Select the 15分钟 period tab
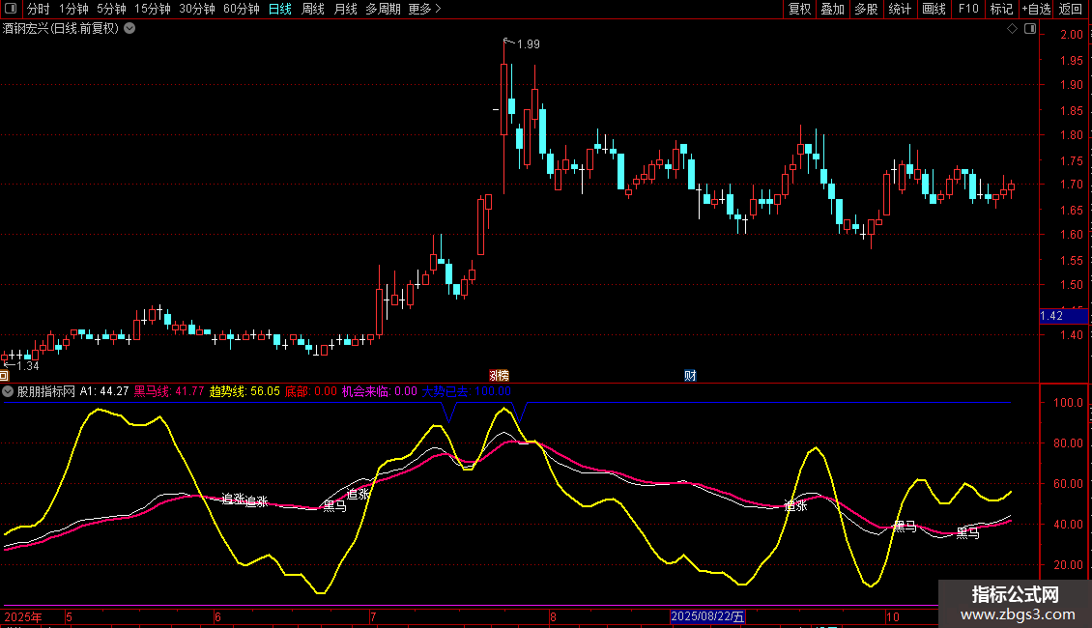This screenshot has width=1092, height=628. (x=153, y=10)
